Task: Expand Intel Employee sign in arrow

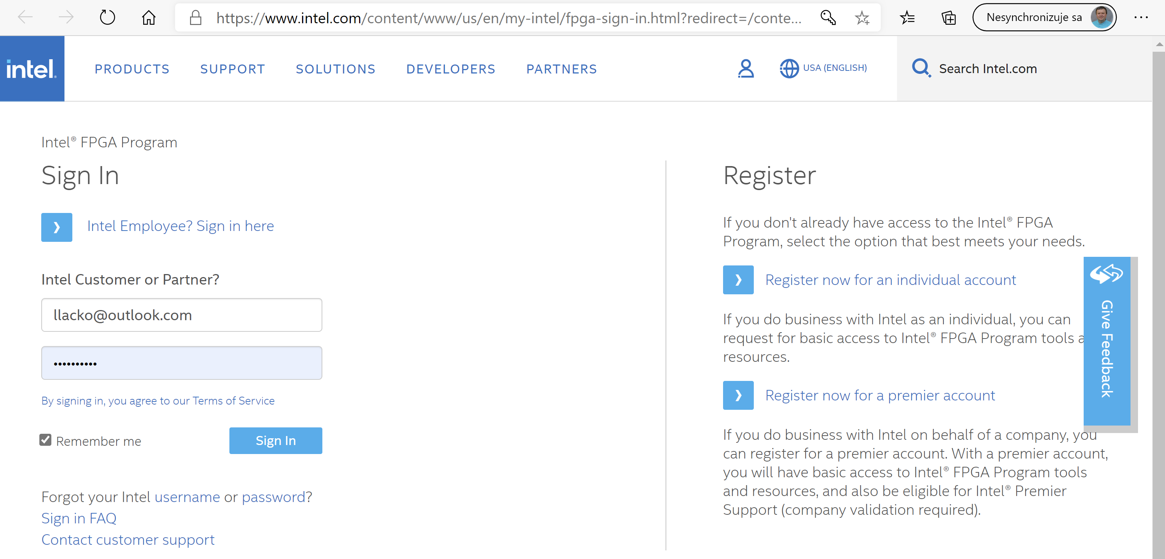Action: (x=57, y=227)
